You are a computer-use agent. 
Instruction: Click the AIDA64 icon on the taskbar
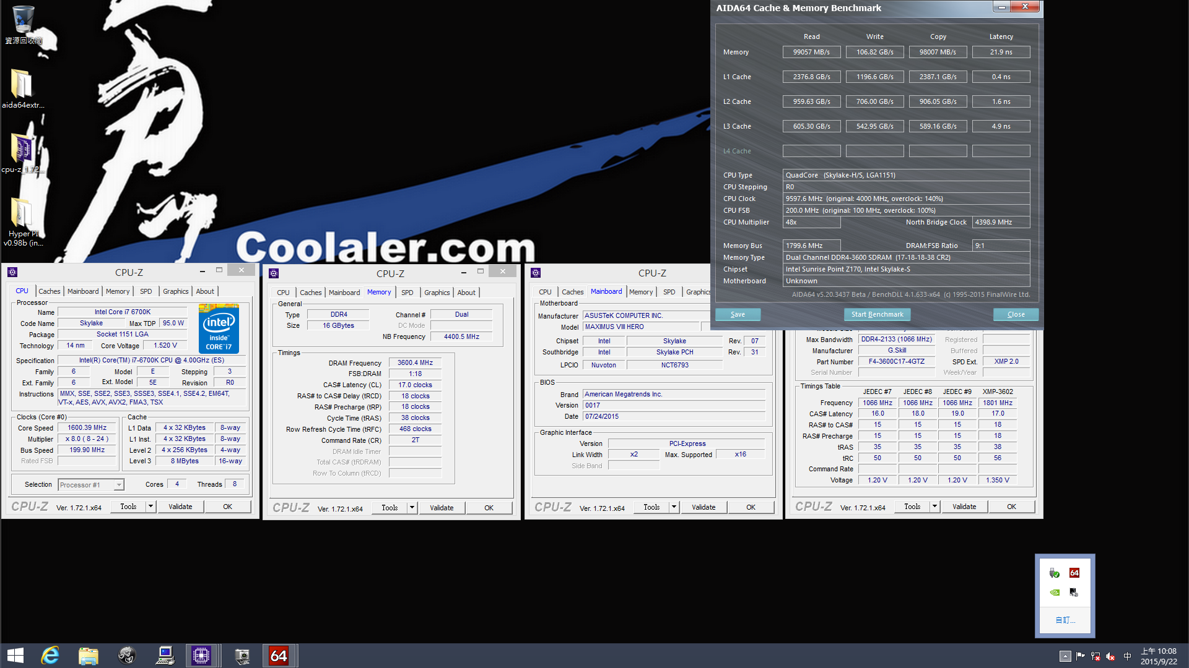[x=278, y=655]
